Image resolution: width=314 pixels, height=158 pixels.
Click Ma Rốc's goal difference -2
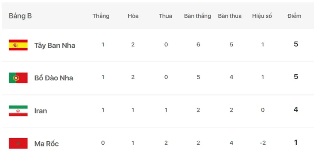click(263, 143)
